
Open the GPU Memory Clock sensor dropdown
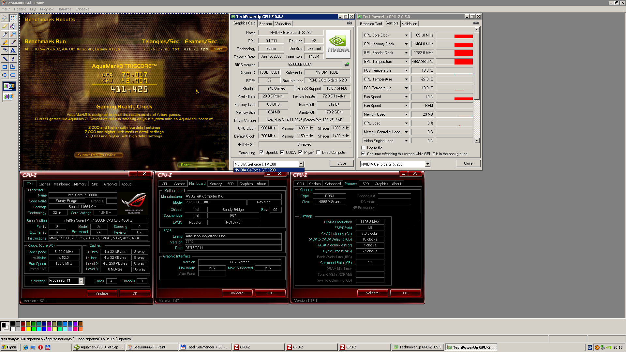pyautogui.click(x=406, y=44)
